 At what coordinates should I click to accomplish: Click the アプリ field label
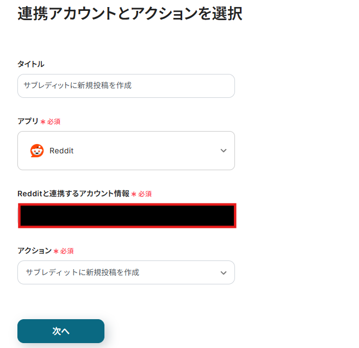pyautogui.click(x=28, y=121)
